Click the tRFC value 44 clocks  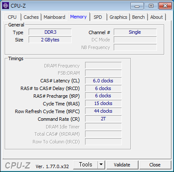click(x=103, y=111)
